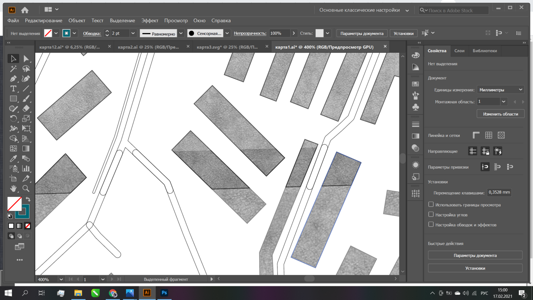Click Параметры документа in the control bar

[362, 33]
